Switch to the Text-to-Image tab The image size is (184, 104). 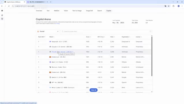(x=77, y=11)
